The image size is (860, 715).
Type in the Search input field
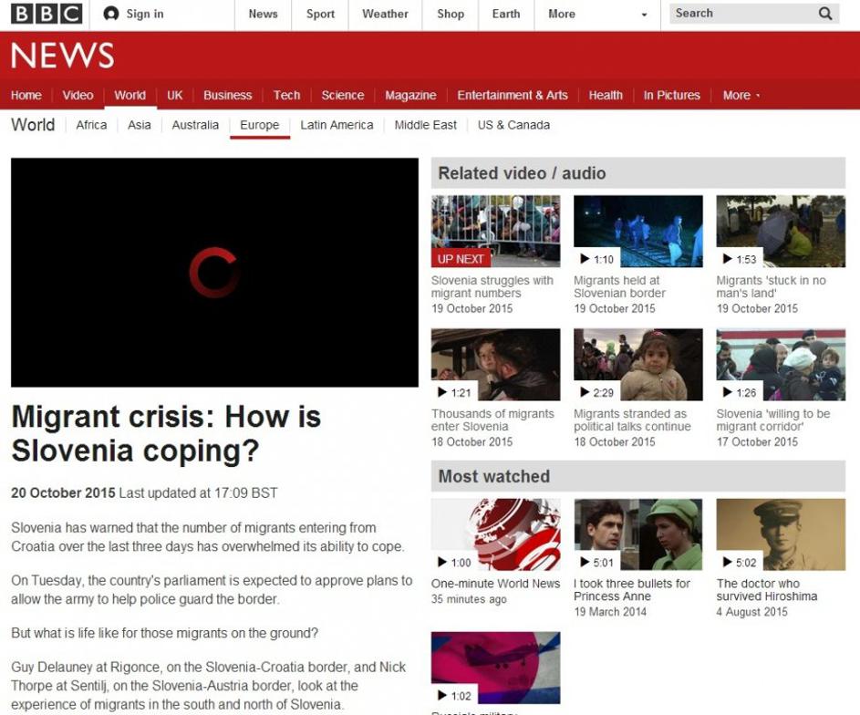pos(739,14)
